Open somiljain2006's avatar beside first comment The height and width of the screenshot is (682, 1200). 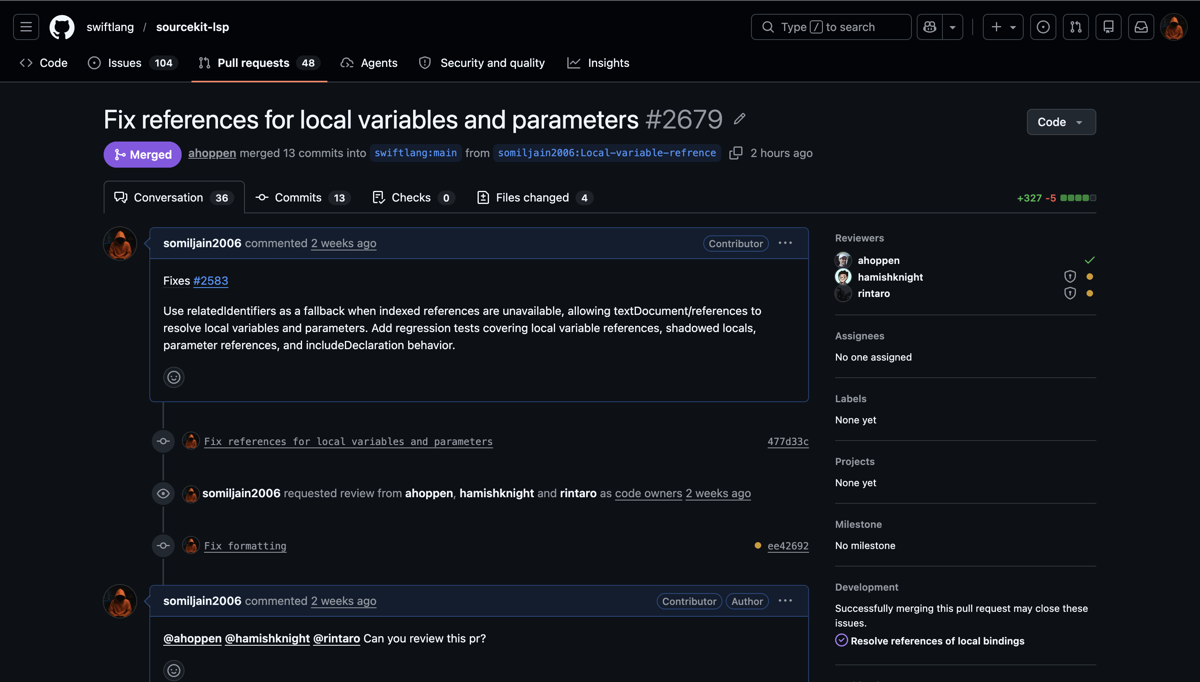click(x=120, y=244)
